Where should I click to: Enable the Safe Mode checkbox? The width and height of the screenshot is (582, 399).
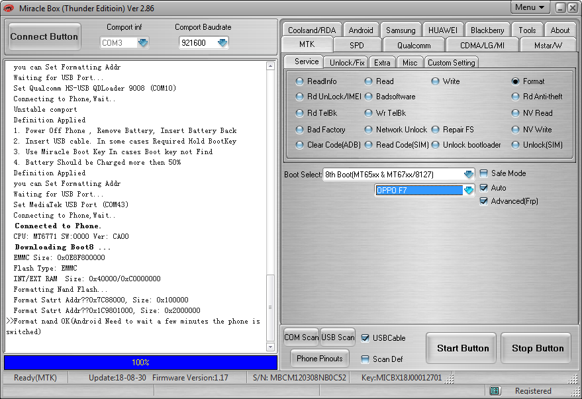483,173
